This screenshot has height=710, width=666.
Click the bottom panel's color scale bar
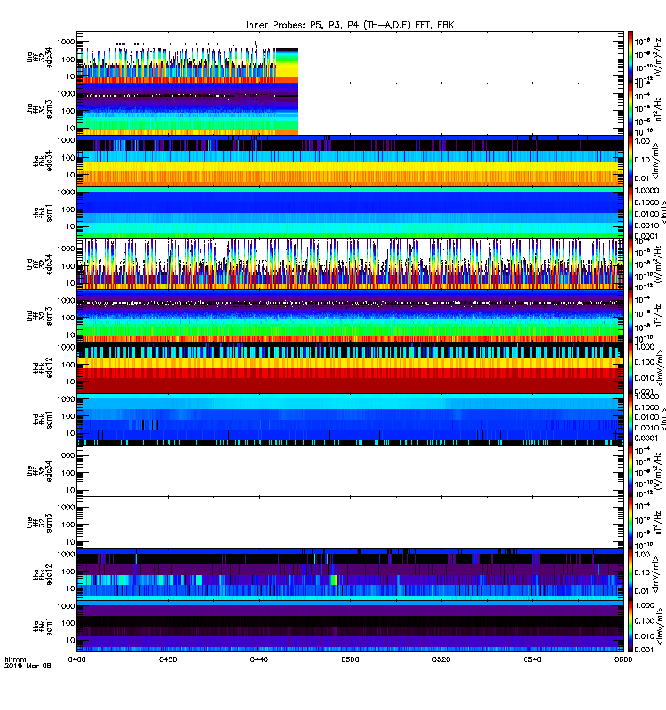point(630,627)
